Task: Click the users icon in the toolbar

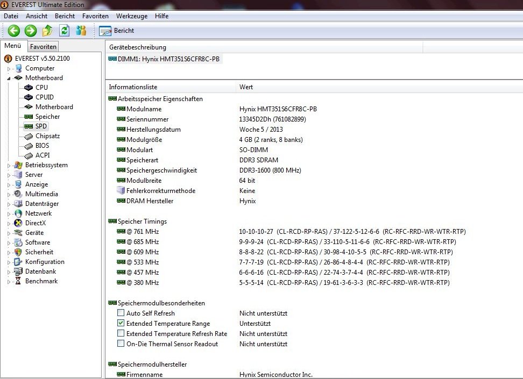Action: [81, 31]
